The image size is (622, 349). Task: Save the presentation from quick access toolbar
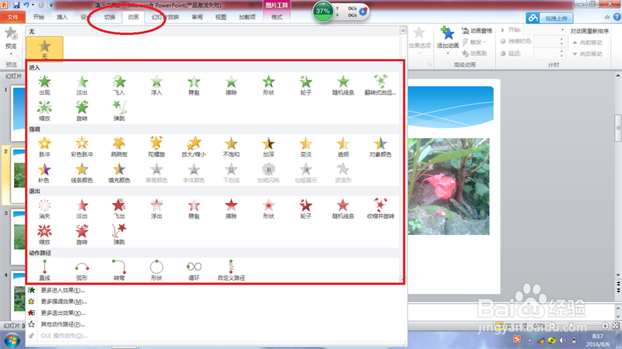16,5
